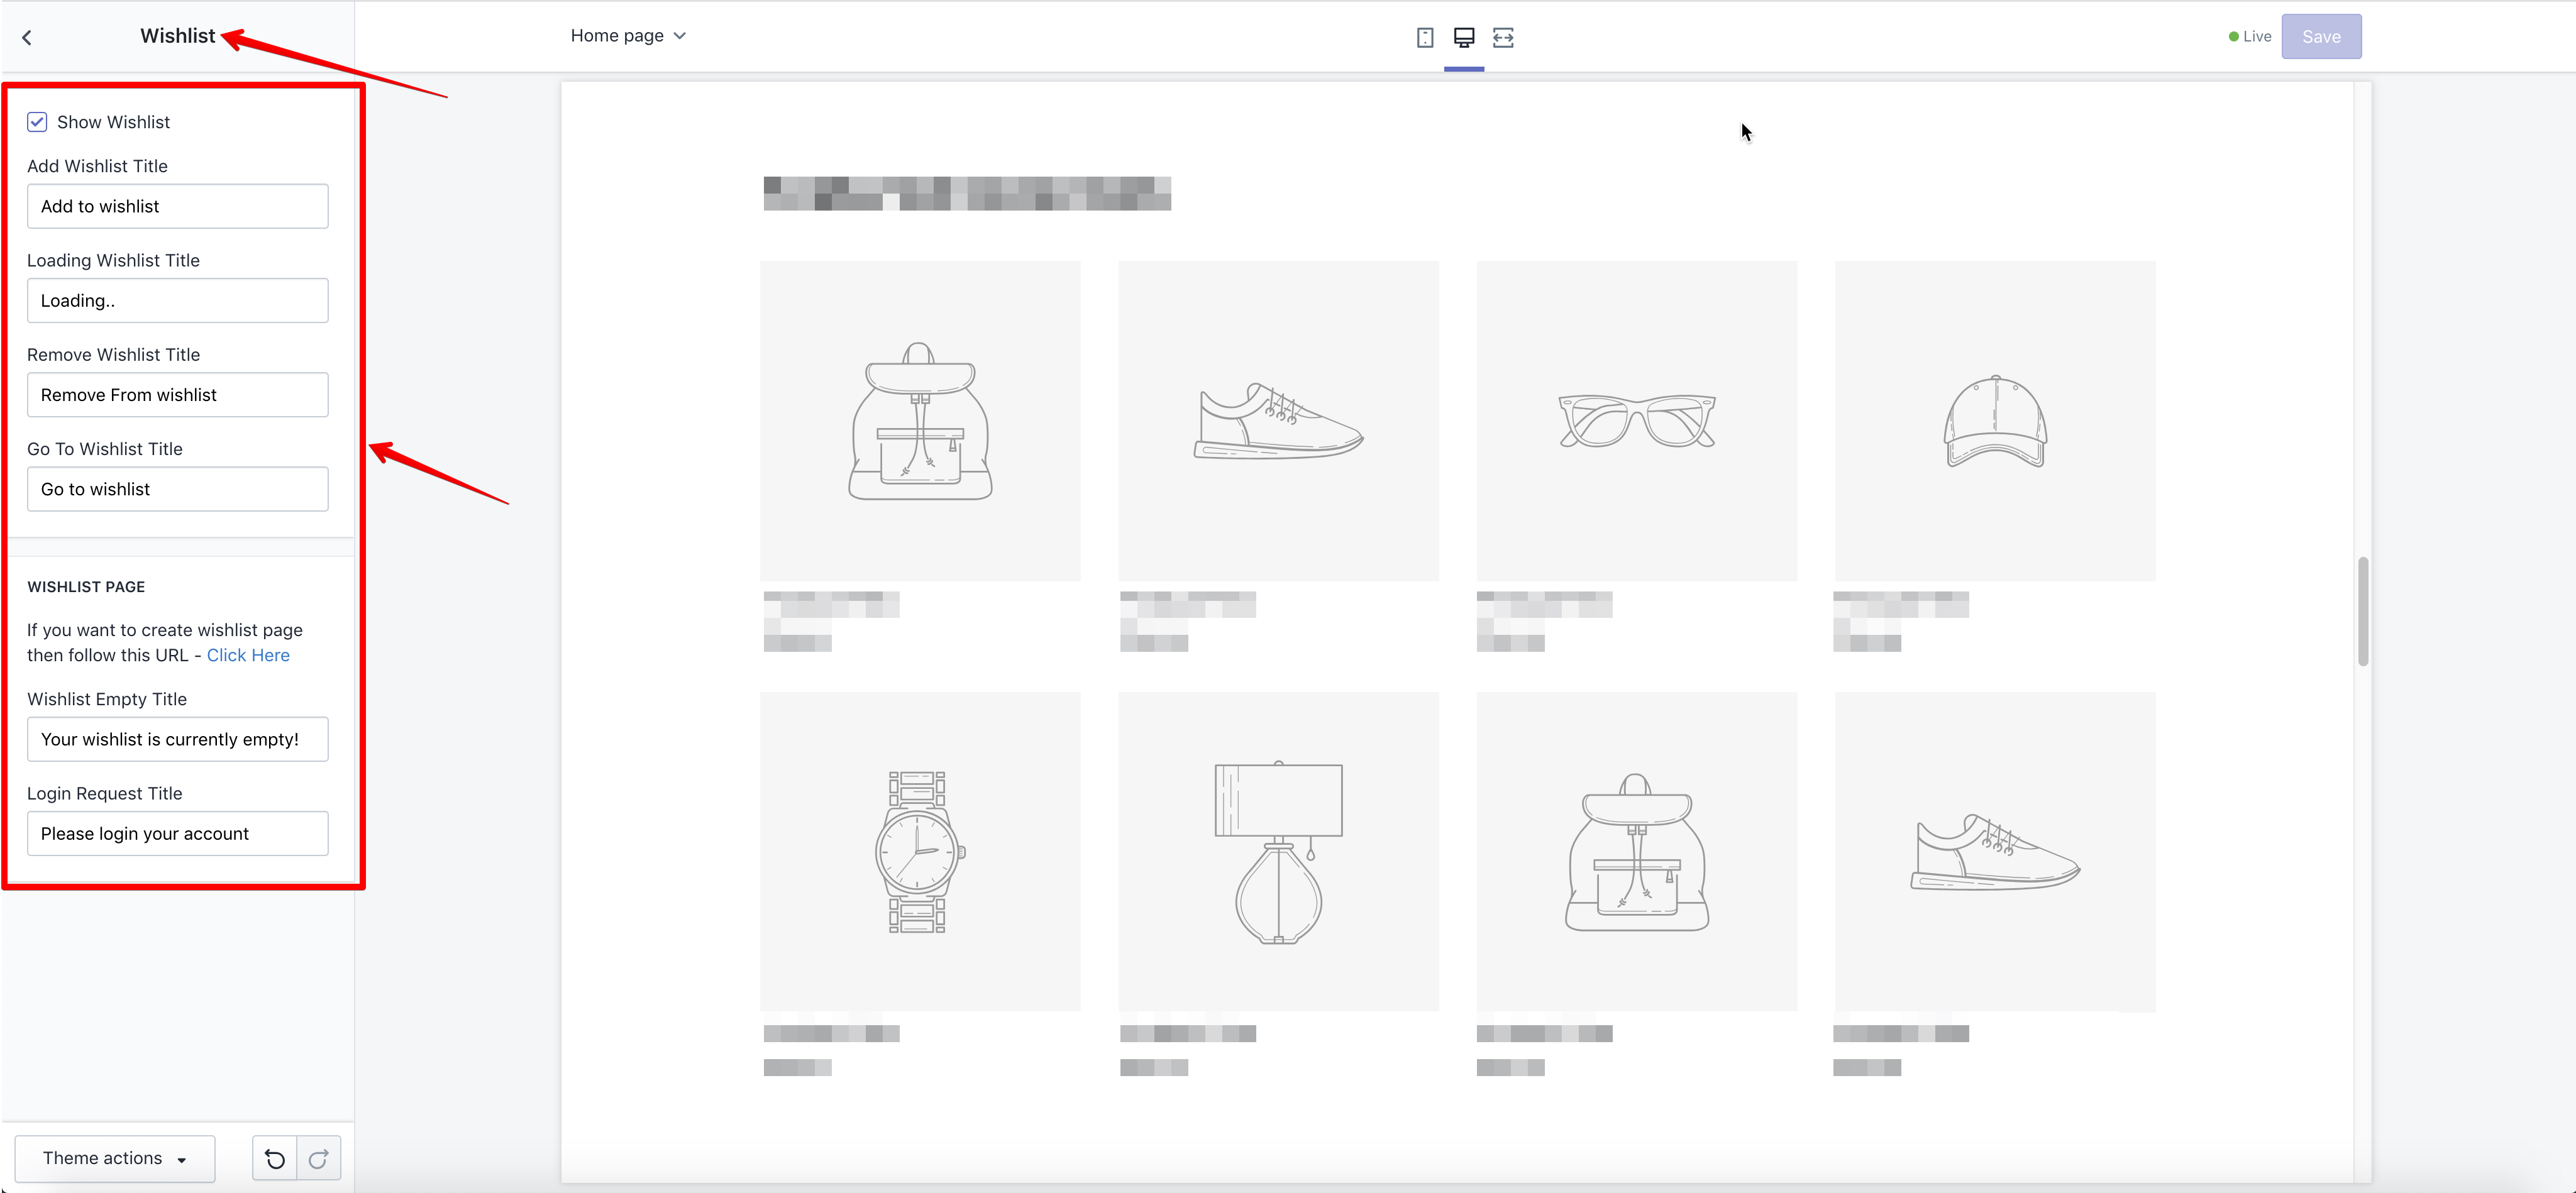Click the redo icon button

(x=319, y=1158)
